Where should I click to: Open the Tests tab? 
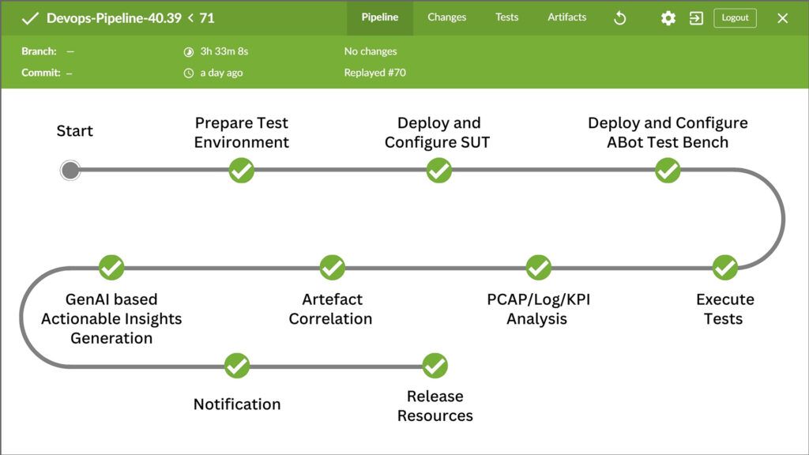(x=506, y=17)
